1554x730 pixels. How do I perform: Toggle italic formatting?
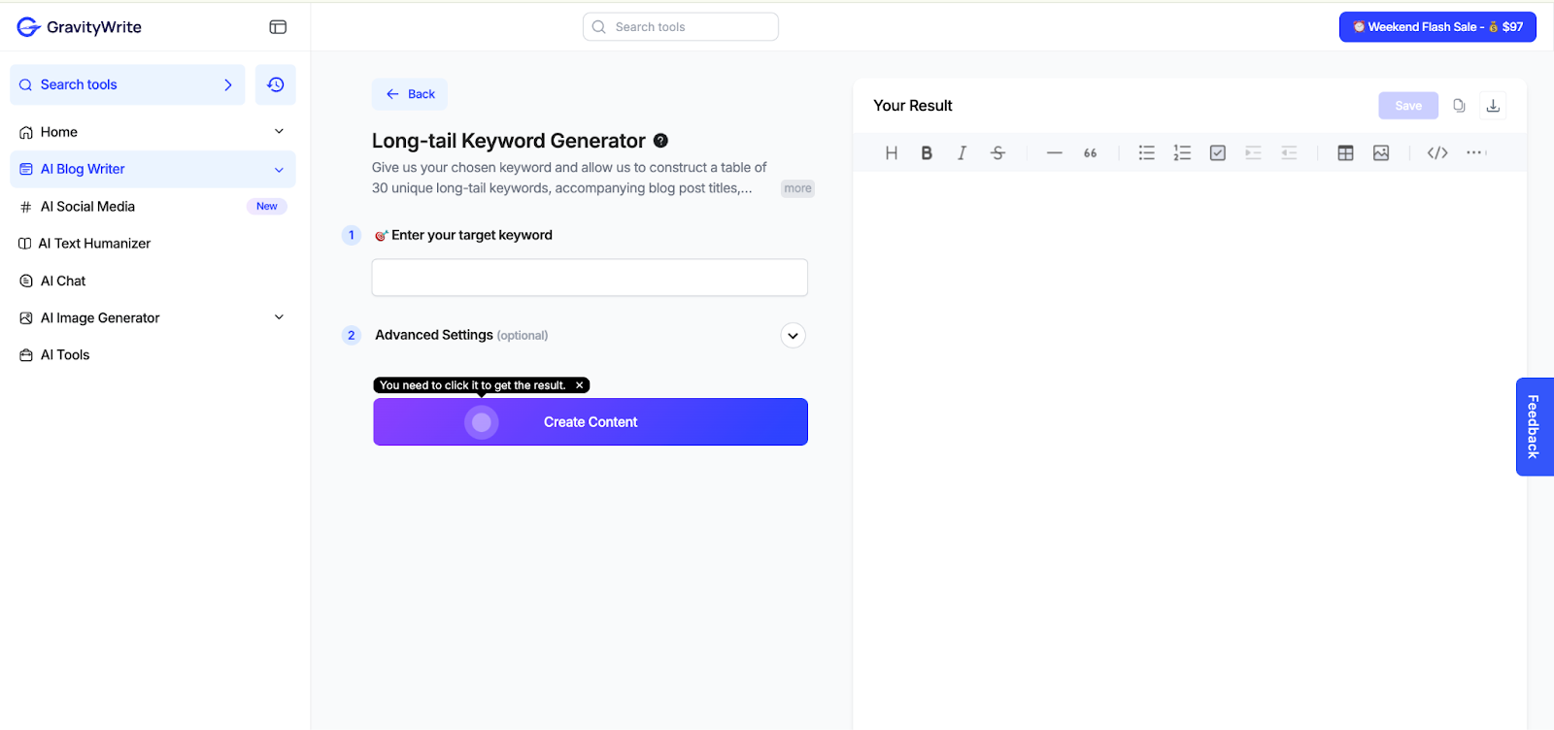(x=962, y=152)
